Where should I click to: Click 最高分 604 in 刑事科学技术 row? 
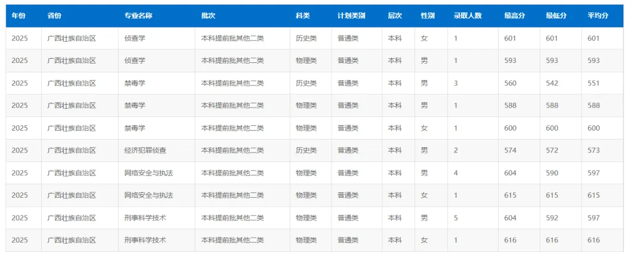pos(510,218)
